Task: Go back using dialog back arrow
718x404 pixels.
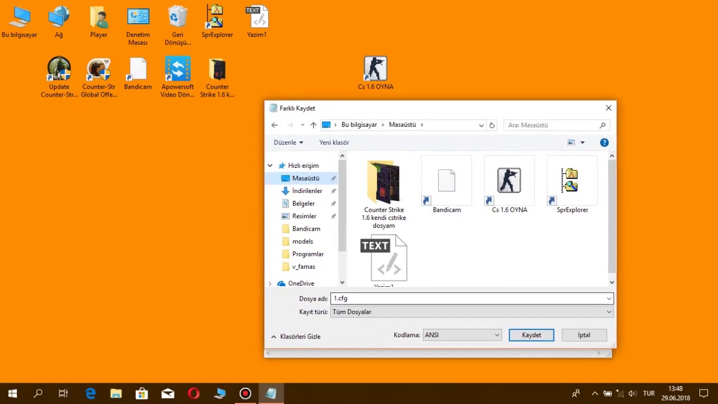Action: coord(274,125)
